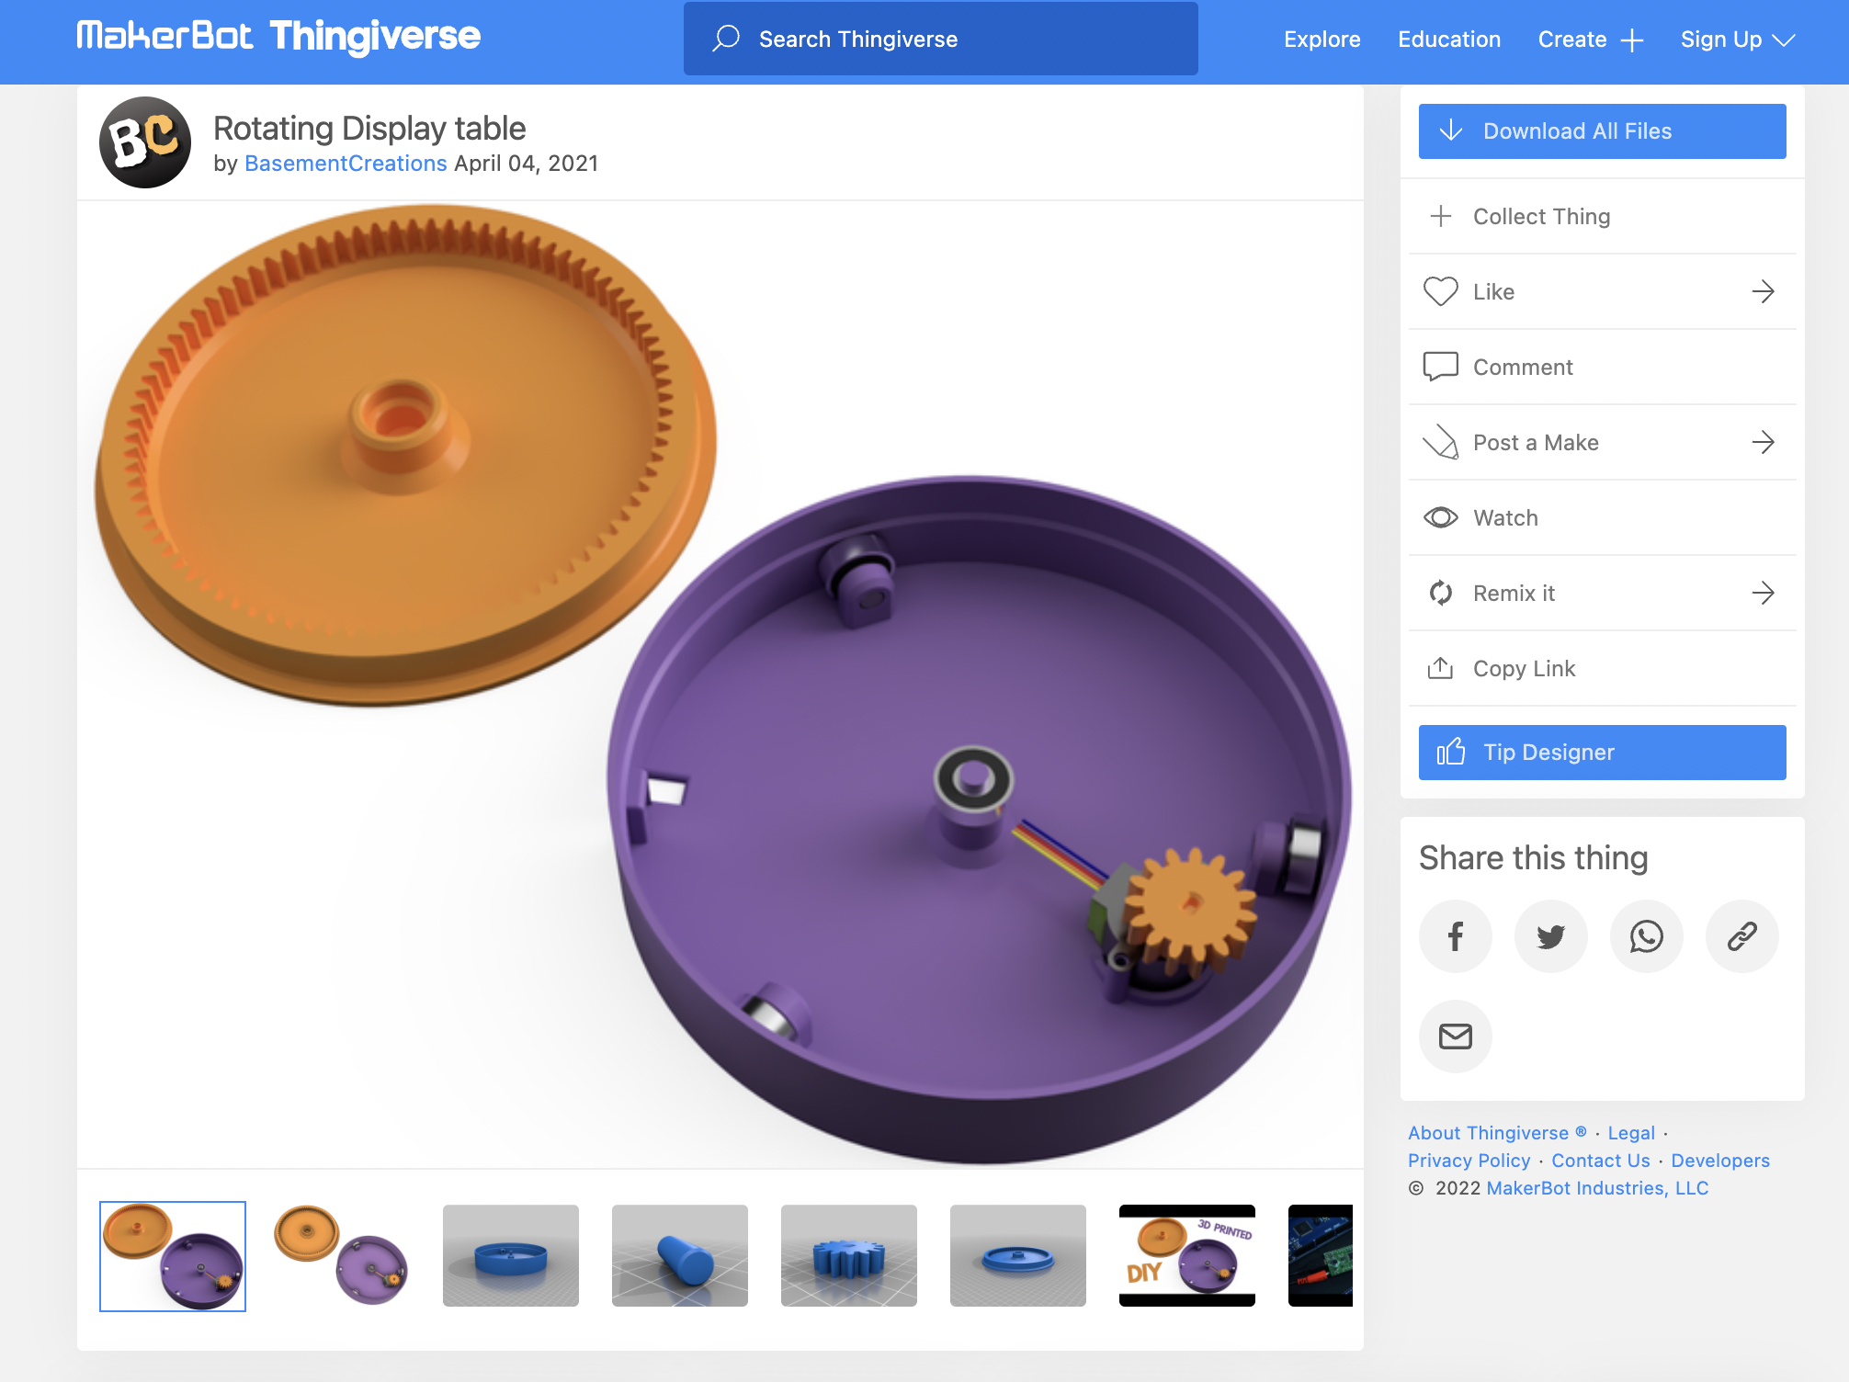Expand the Remix it arrow
The width and height of the screenshot is (1849, 1382).
coord(1762,593)
